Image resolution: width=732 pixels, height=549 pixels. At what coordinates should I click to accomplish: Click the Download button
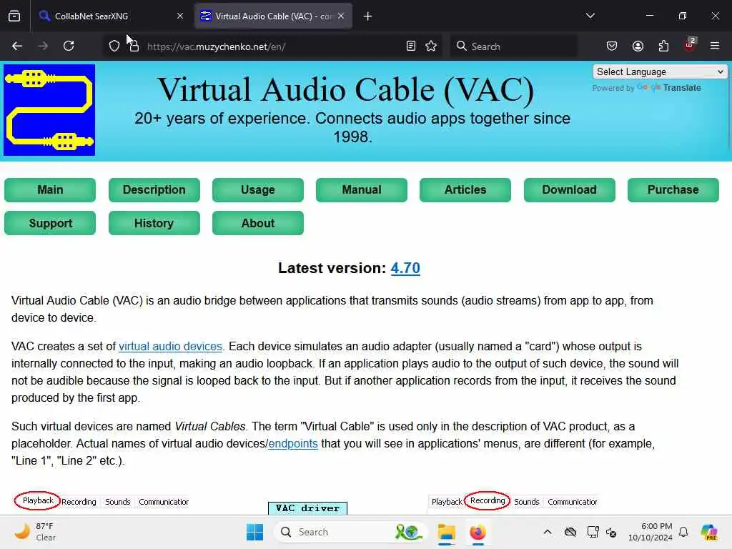(x=569, y=190)
